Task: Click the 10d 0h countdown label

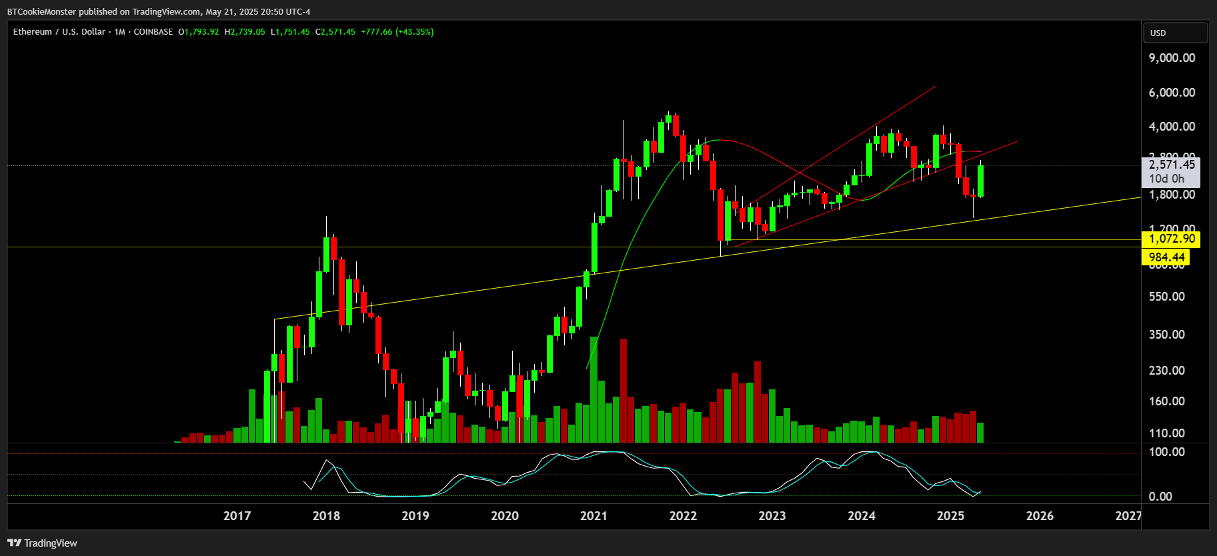Action: pos(1166,179)
